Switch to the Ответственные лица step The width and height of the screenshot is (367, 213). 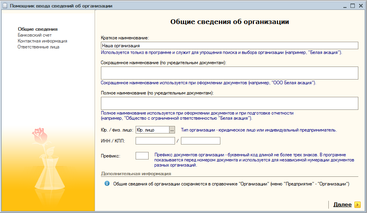(x=38, y=47)
